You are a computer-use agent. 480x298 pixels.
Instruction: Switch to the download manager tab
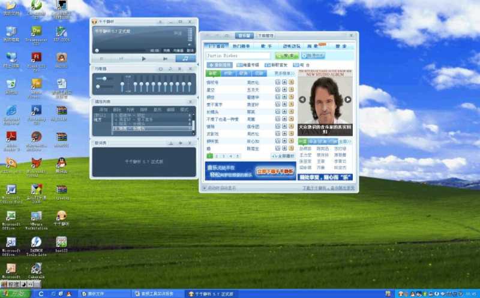(266, 36)
